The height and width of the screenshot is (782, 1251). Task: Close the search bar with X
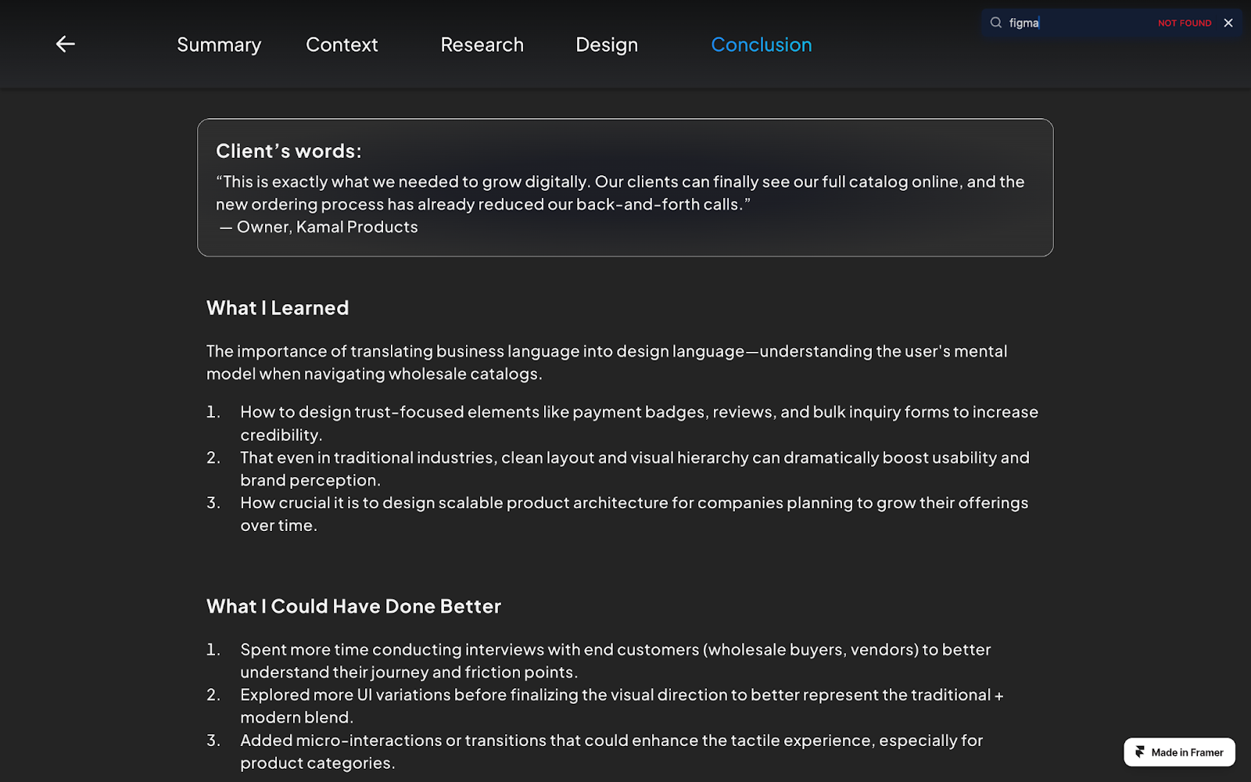[1228, 23]
